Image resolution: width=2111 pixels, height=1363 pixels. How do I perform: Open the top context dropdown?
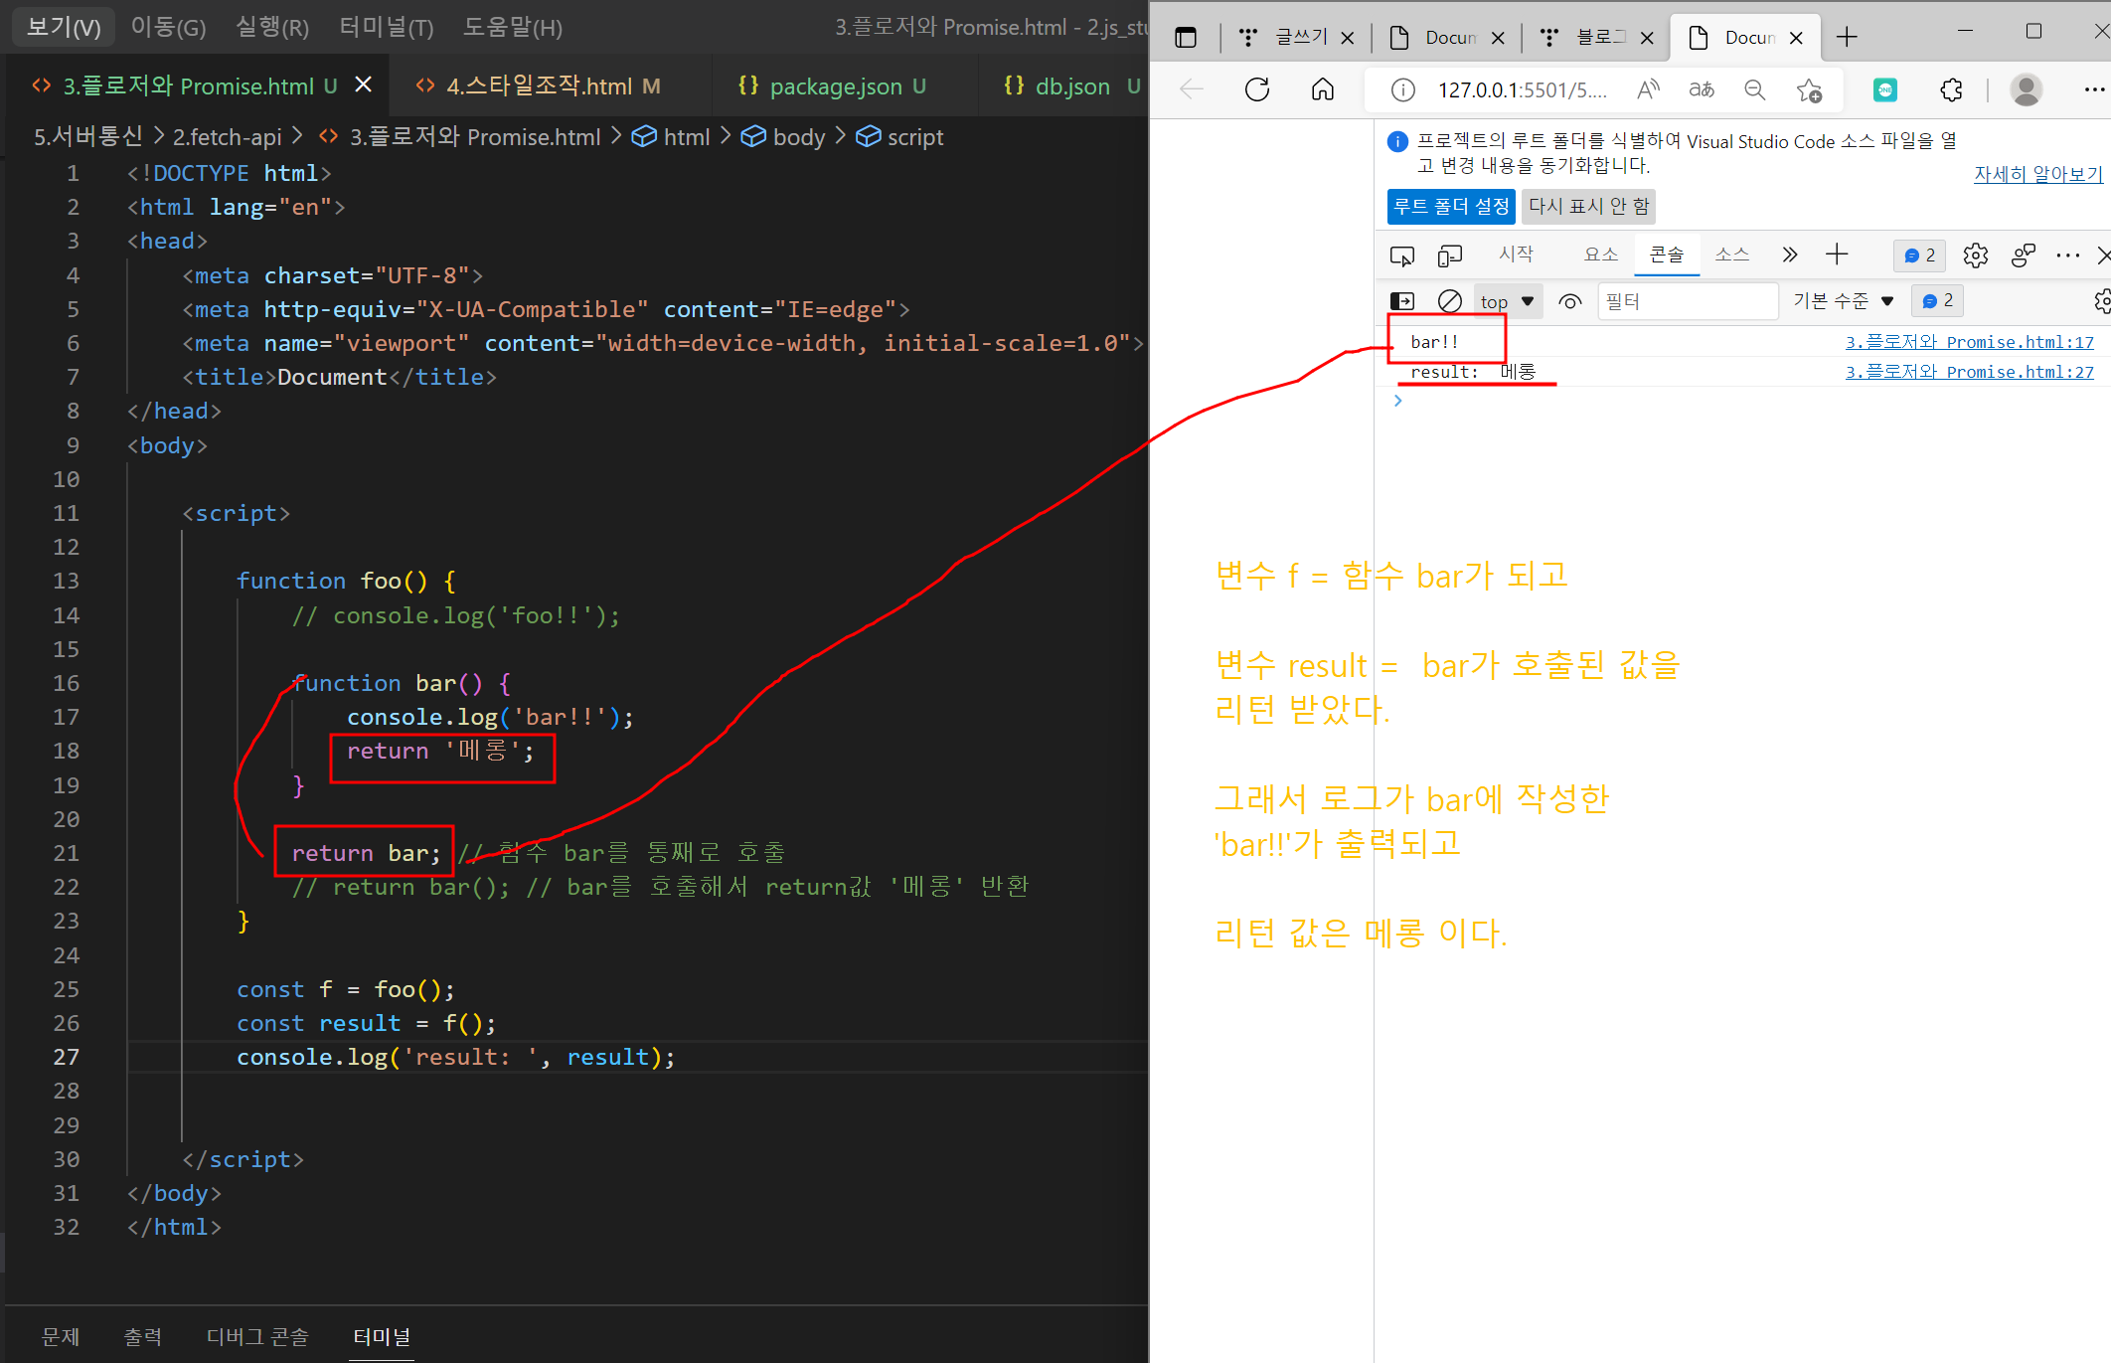1506,300
